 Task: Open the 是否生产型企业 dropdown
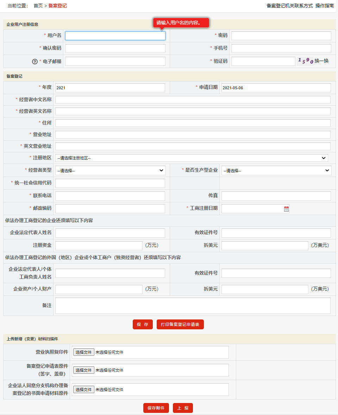276,170
